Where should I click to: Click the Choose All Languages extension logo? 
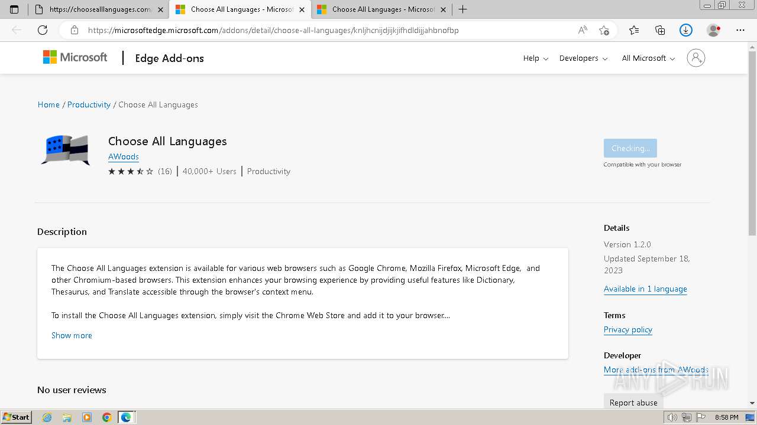coord(66,150)
